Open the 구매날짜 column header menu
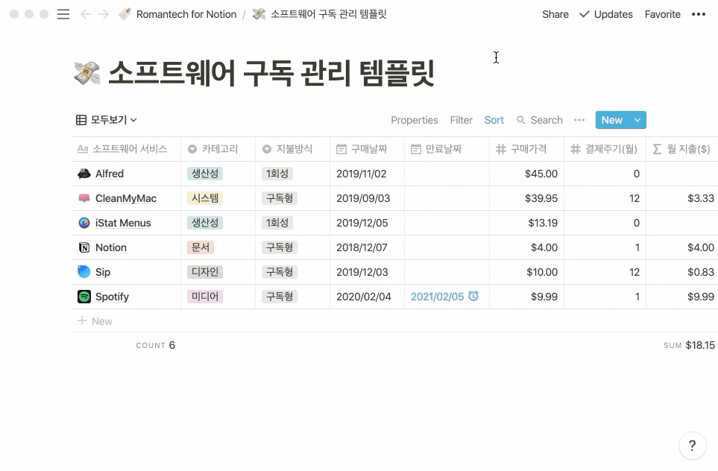 click(x=368, y=149)
